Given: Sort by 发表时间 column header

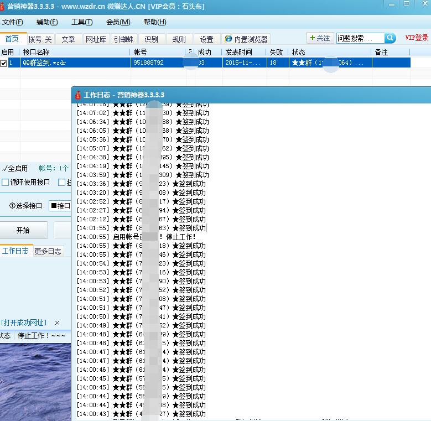Looking at the screenshot, I should [244, 52].
